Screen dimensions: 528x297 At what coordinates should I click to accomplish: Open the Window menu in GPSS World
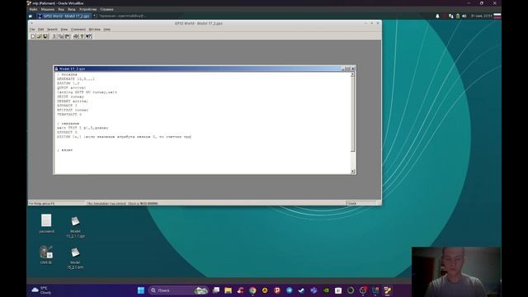(94, 30)
